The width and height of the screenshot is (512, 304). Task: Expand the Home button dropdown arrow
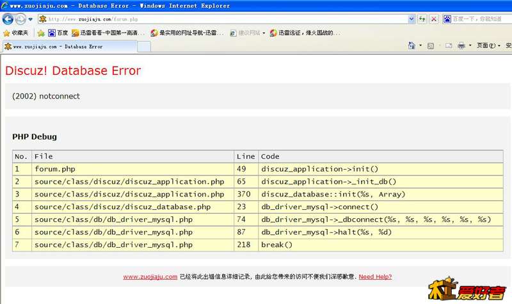420,45
